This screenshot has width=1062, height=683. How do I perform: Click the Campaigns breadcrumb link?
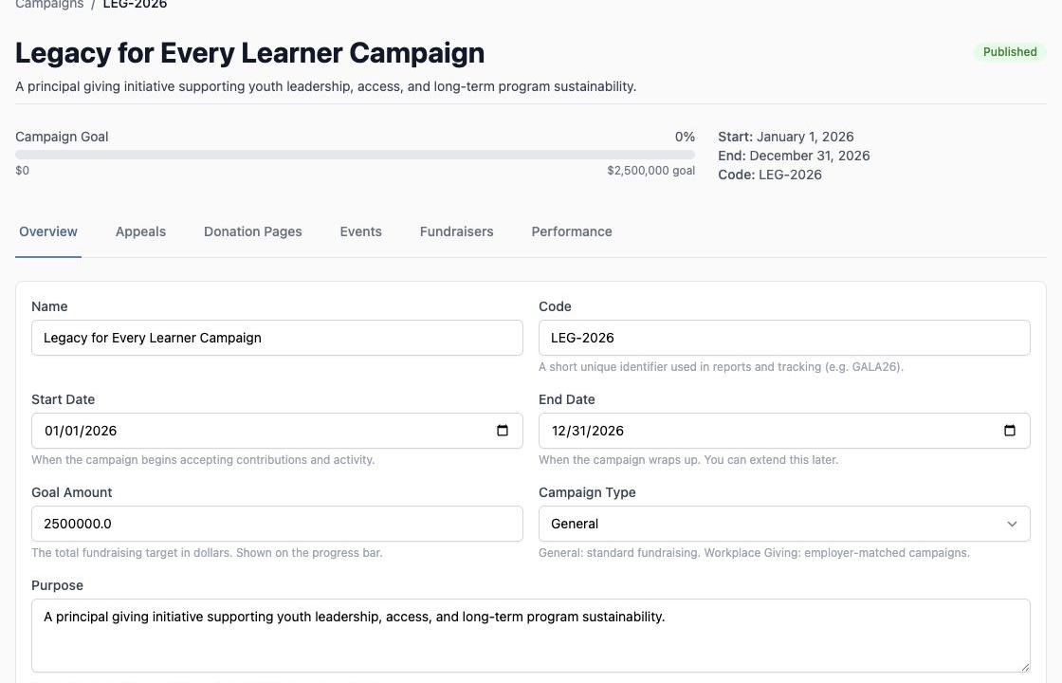point(49,4)
